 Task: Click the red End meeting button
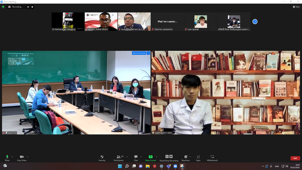295,158
